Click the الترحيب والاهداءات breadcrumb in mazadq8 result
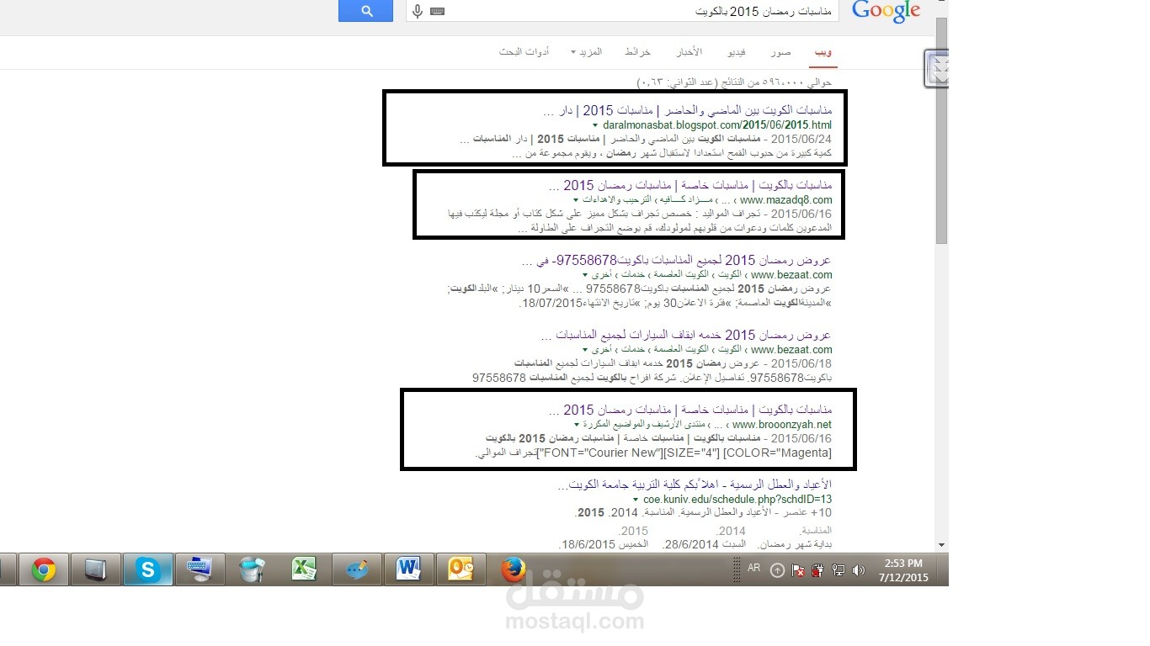The image size is (1150, 646). (x=616, y=200)
